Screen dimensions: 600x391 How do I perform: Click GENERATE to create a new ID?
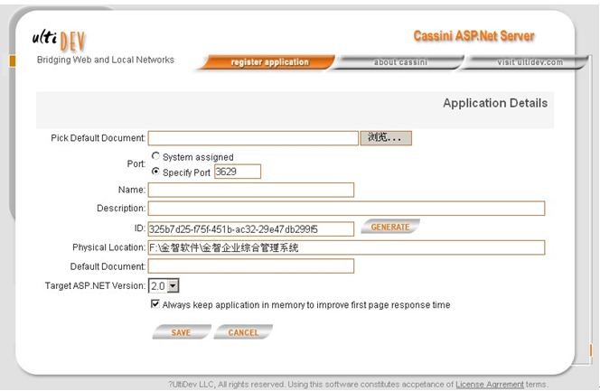tap(390, 227)
